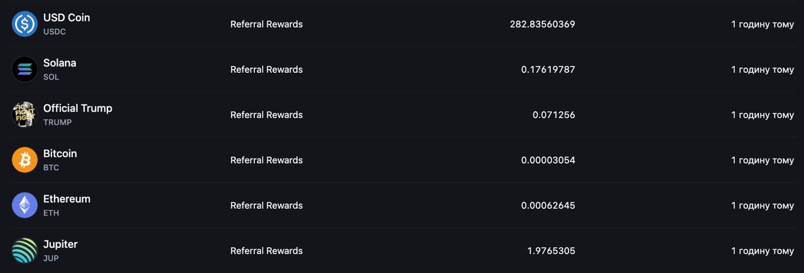Click the Solana gradient logo icon
804x273 pixels.
(x=25, y=69)
